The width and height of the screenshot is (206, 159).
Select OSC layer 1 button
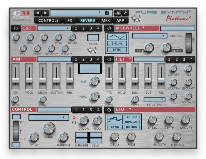76,28
